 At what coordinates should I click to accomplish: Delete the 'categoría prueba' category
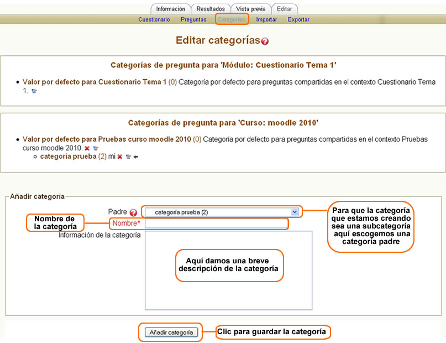(119, 157)
